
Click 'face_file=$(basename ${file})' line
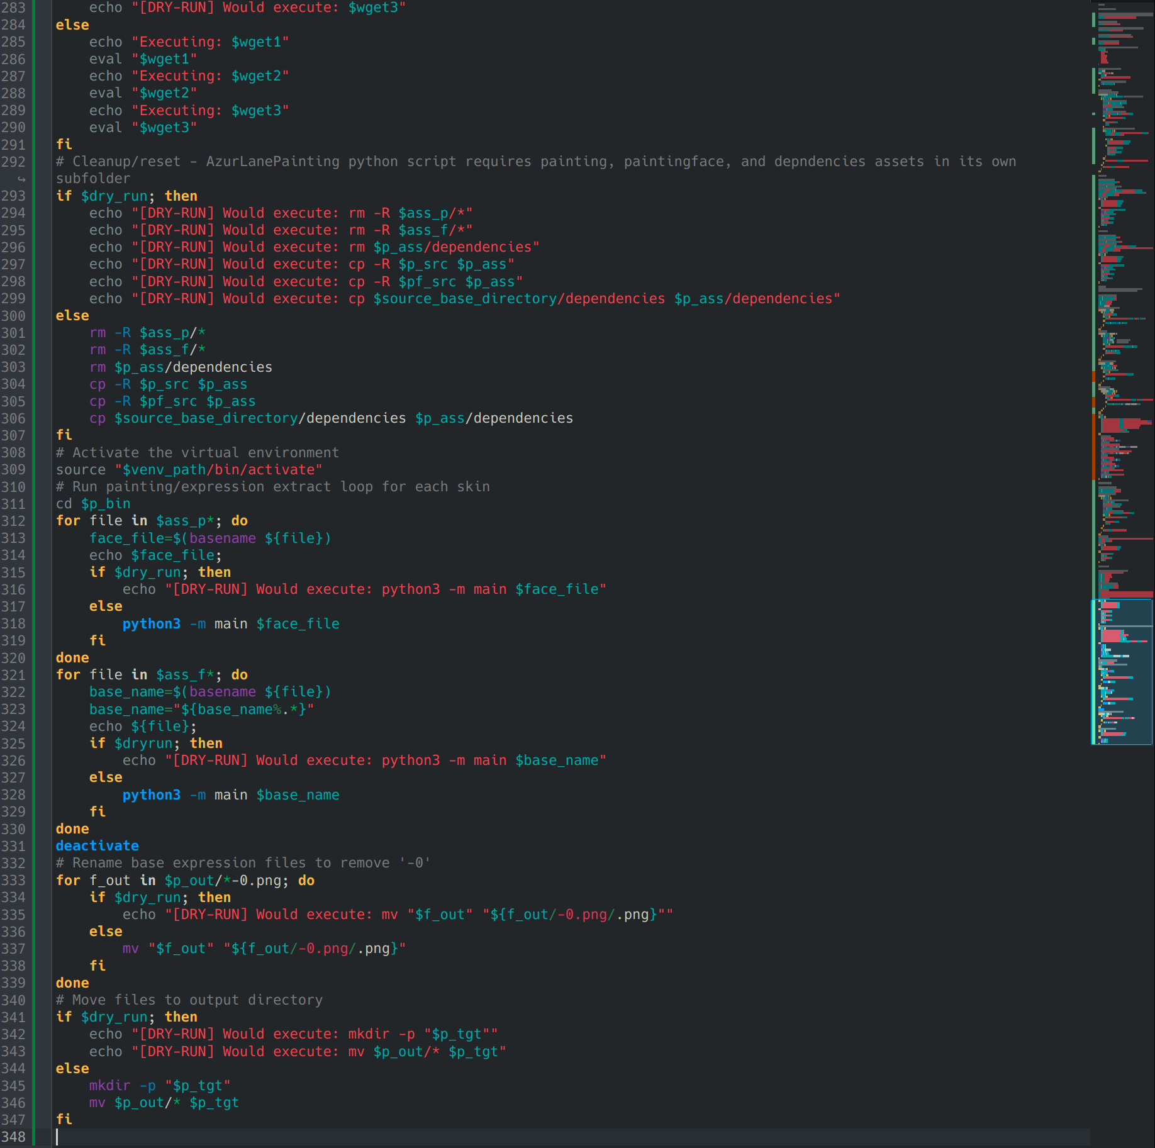(x=210, y=538)
